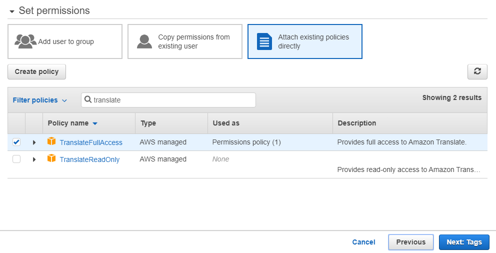Click the orange box icon beside TranslateReadOnly
496x253 pixels.
[51, 158]
